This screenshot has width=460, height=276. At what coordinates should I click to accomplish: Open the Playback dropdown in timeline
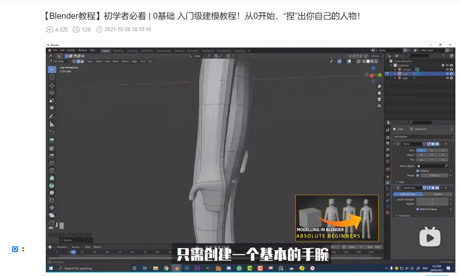[x=63, y=247]
